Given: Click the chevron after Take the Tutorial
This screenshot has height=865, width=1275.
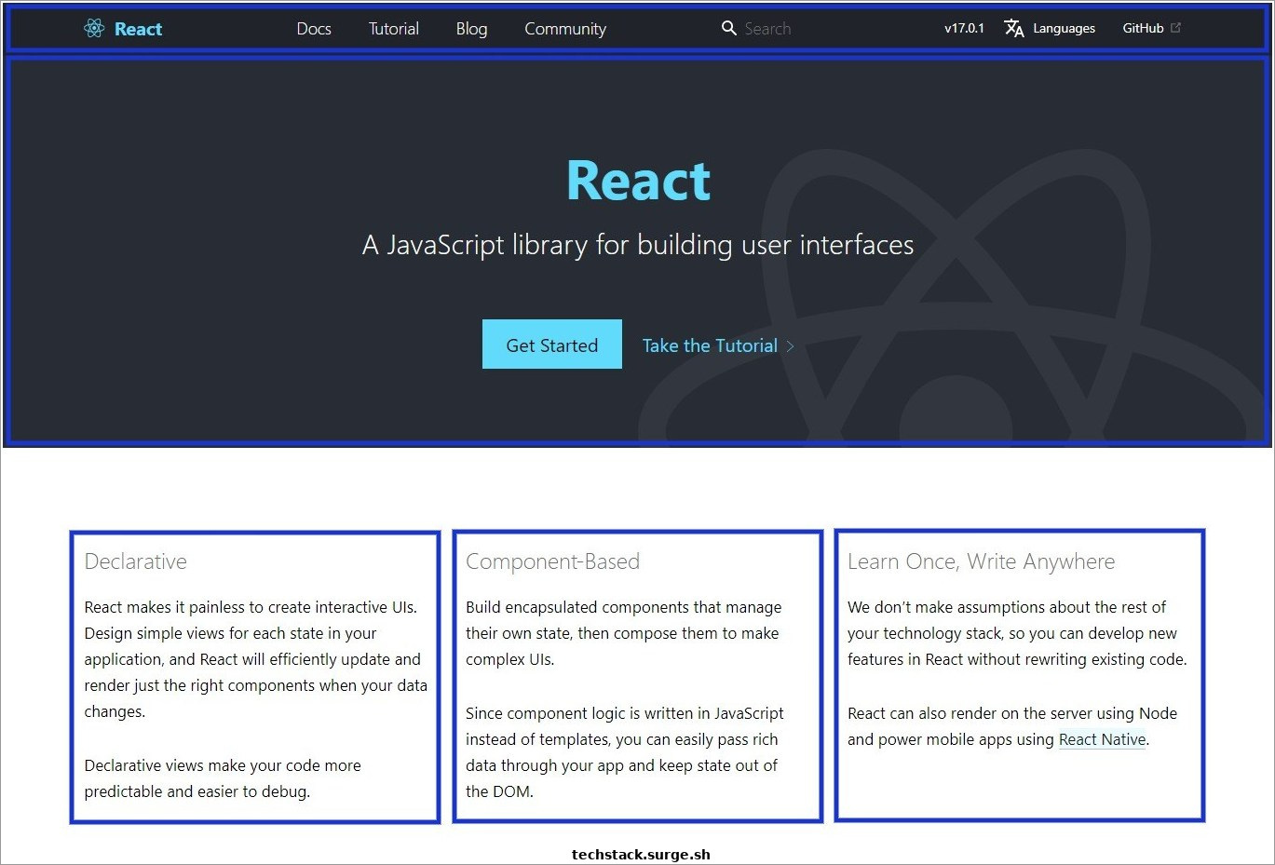Looking at the screenshot, I should pos(791,346).
